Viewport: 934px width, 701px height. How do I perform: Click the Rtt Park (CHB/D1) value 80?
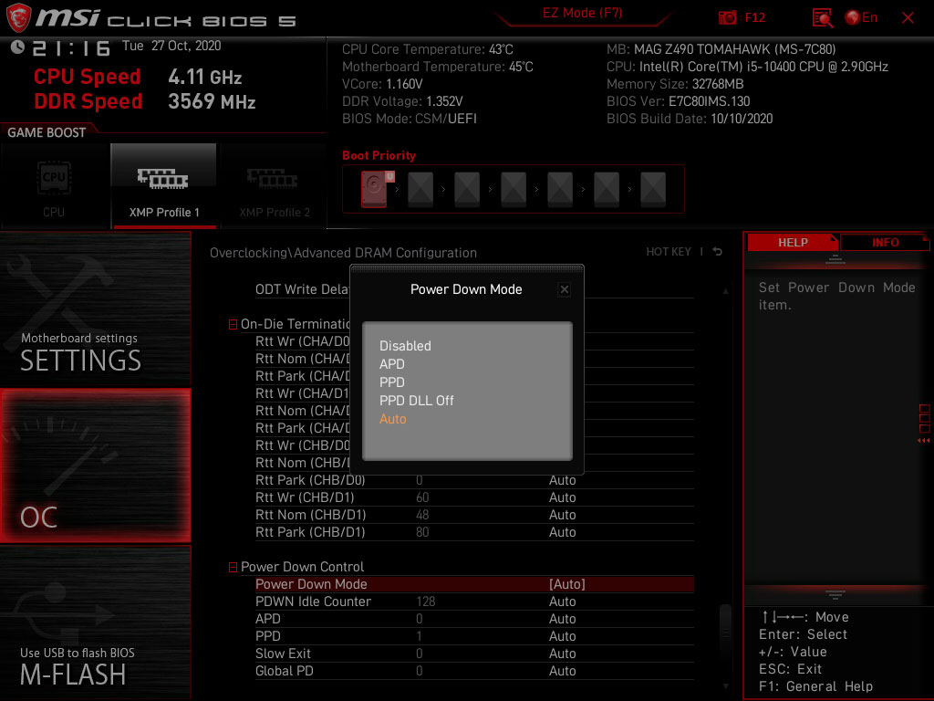(422, 532)
